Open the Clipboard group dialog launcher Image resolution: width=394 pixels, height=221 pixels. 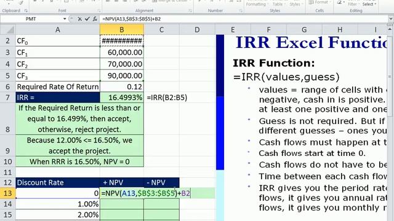[26, 10]
